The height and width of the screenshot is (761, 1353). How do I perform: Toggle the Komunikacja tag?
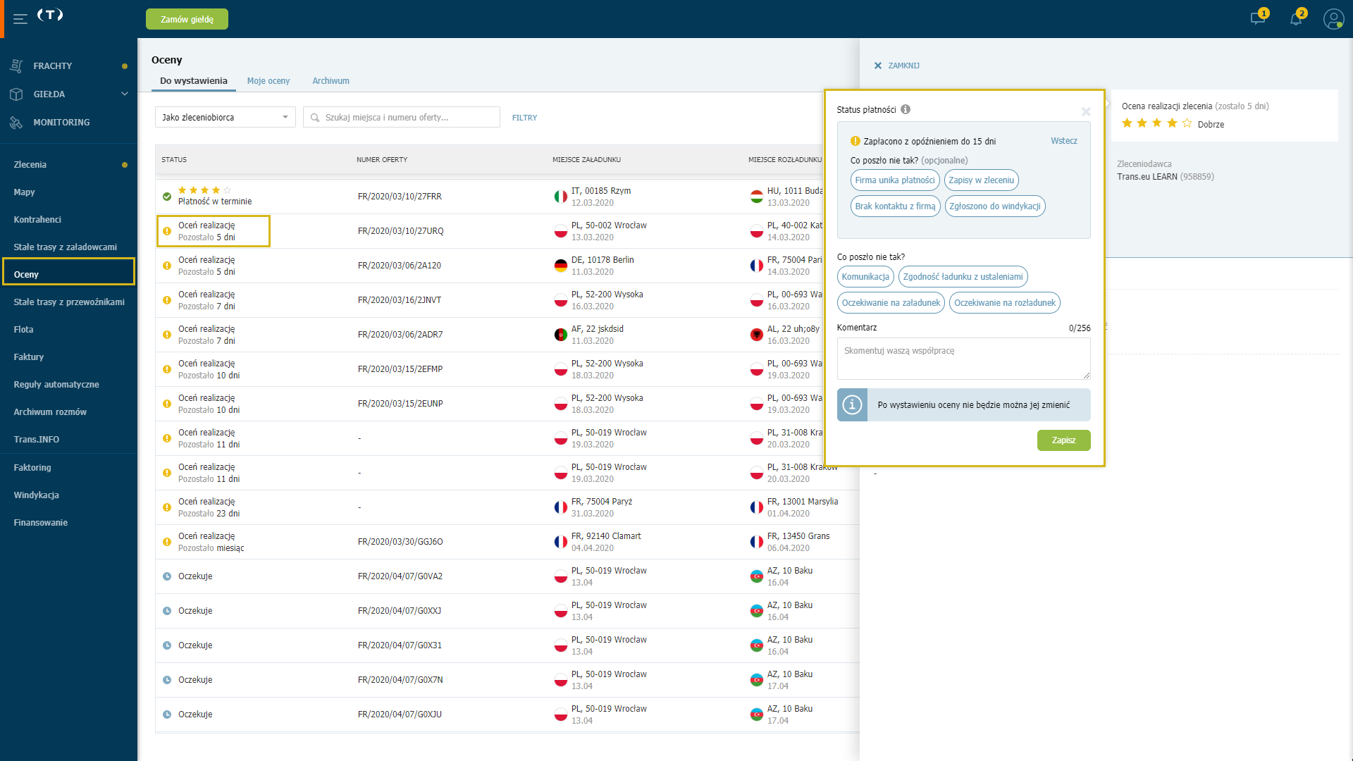(865, 277)
